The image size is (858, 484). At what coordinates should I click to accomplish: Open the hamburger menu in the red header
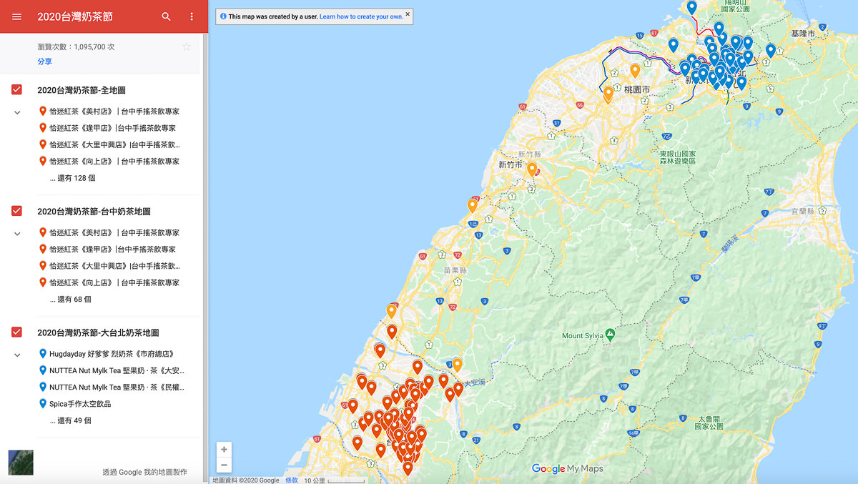click(16, 16)
